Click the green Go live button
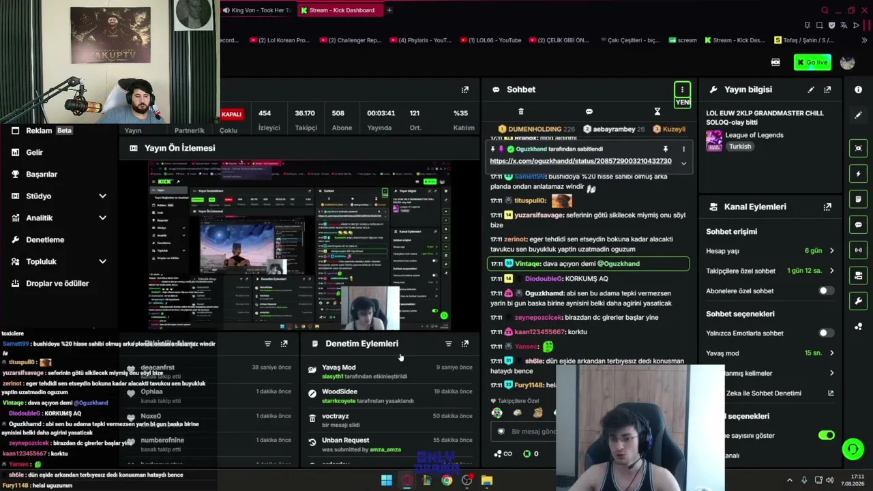 (812, 62)
